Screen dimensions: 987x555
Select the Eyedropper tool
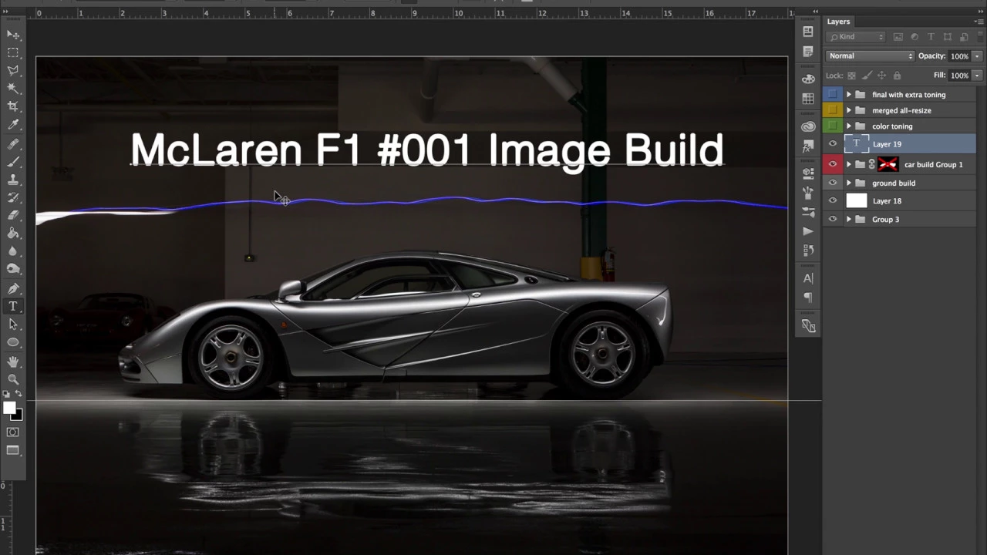(x=13, y=125)
